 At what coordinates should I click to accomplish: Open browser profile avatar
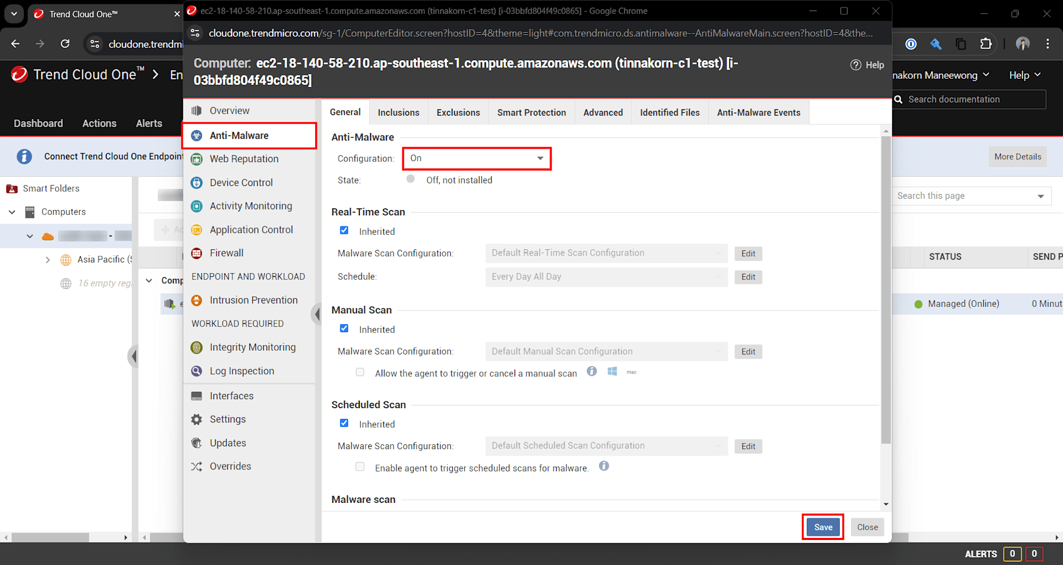[x=1023, y=44]
